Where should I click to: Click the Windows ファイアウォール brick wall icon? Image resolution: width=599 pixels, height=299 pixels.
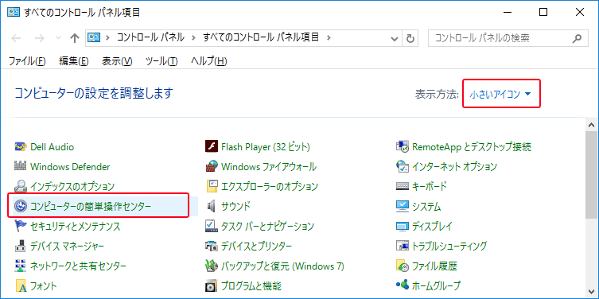tap(212, 166)
